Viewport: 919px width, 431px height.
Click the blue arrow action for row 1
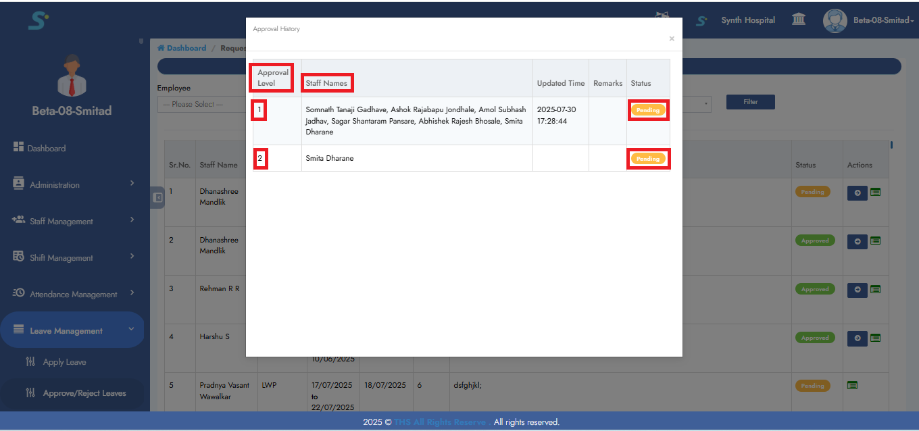(x=857, y=193)
